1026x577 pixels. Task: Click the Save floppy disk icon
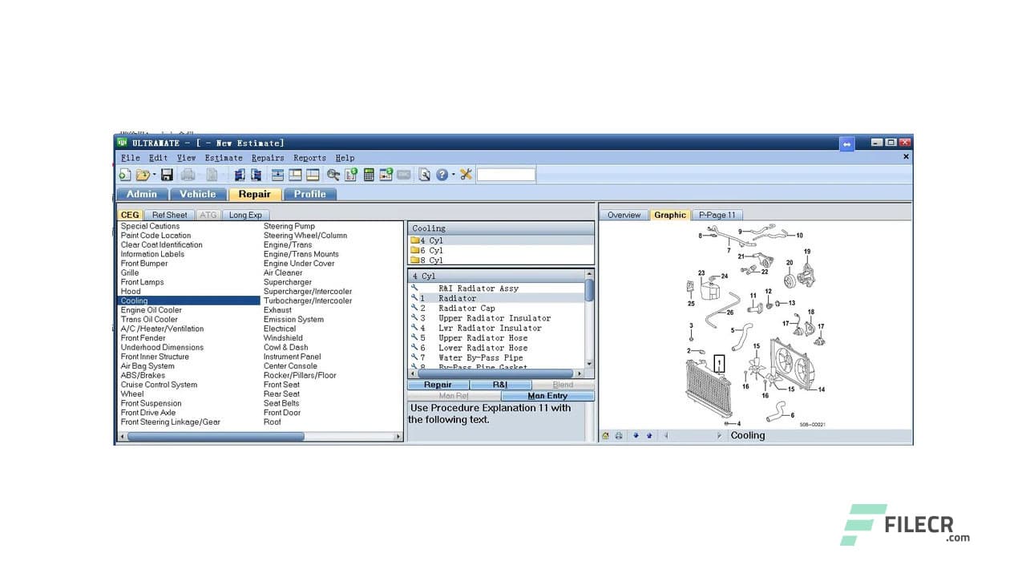[x=167, y=175]
